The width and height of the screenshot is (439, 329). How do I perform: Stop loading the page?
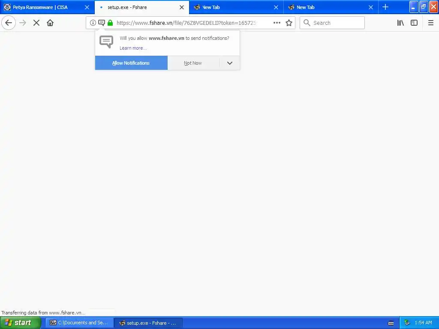point(36,23)
